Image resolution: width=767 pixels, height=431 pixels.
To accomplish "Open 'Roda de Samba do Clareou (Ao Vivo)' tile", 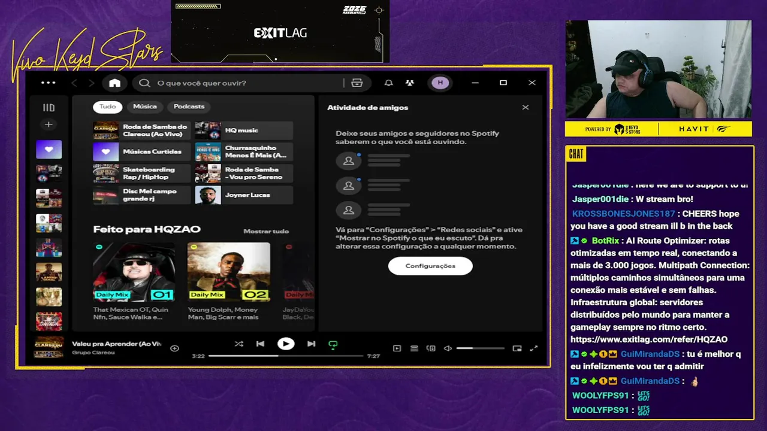I will (142, 130).
